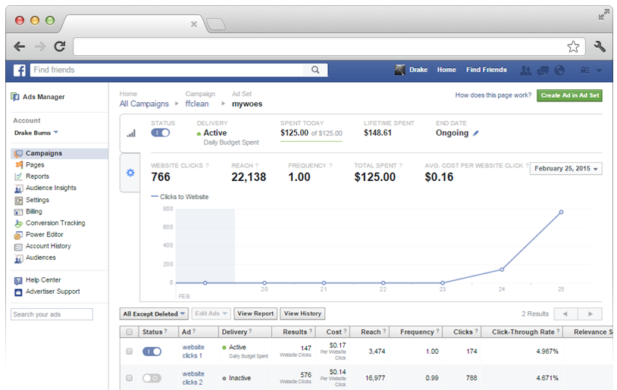
Task: Open a new browser tab
Action: coord(216,24)
